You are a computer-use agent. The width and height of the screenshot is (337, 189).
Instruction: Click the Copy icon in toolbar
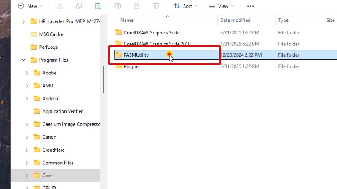[79, 6]
